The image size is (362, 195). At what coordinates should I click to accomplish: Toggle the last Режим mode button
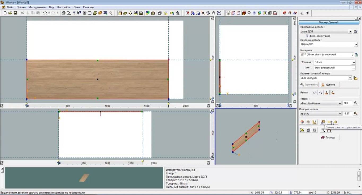(x=333, y=92)
